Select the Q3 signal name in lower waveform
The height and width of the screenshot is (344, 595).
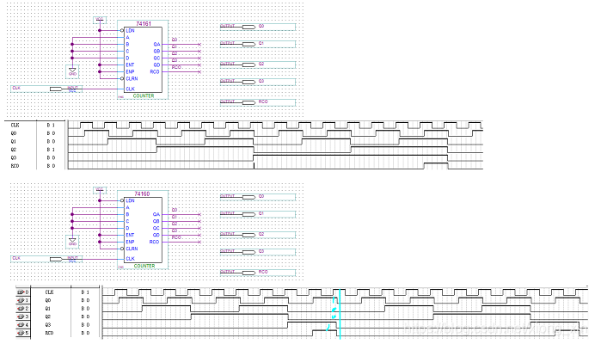pos(48,324)
